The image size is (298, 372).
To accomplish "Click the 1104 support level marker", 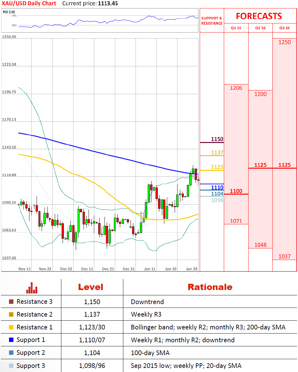I will [x=217, y=194].
